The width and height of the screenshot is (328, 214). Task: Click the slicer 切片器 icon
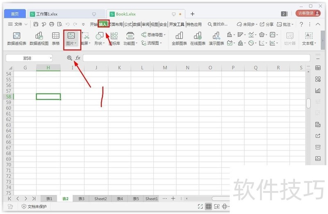point(290,39)
